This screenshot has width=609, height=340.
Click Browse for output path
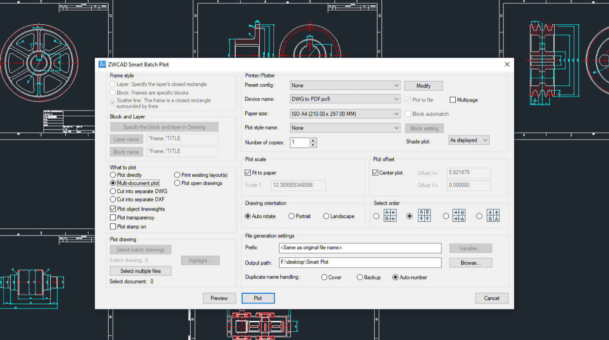pos(471,263)
